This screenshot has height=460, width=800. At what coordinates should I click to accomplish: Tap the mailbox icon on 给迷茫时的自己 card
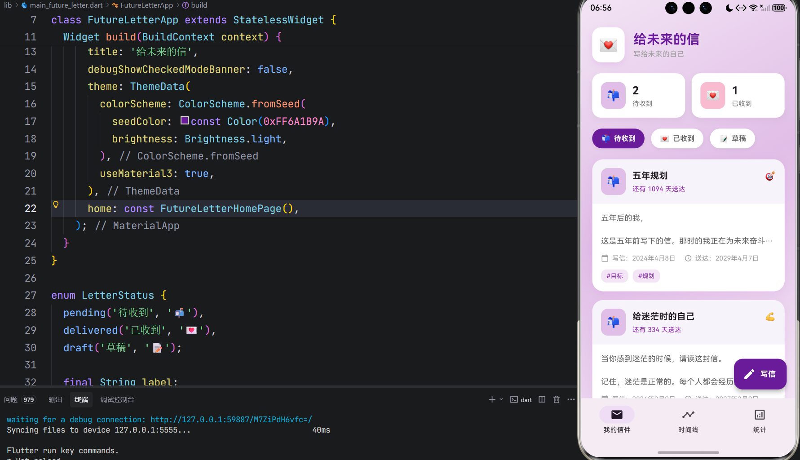tap(613, 322)
